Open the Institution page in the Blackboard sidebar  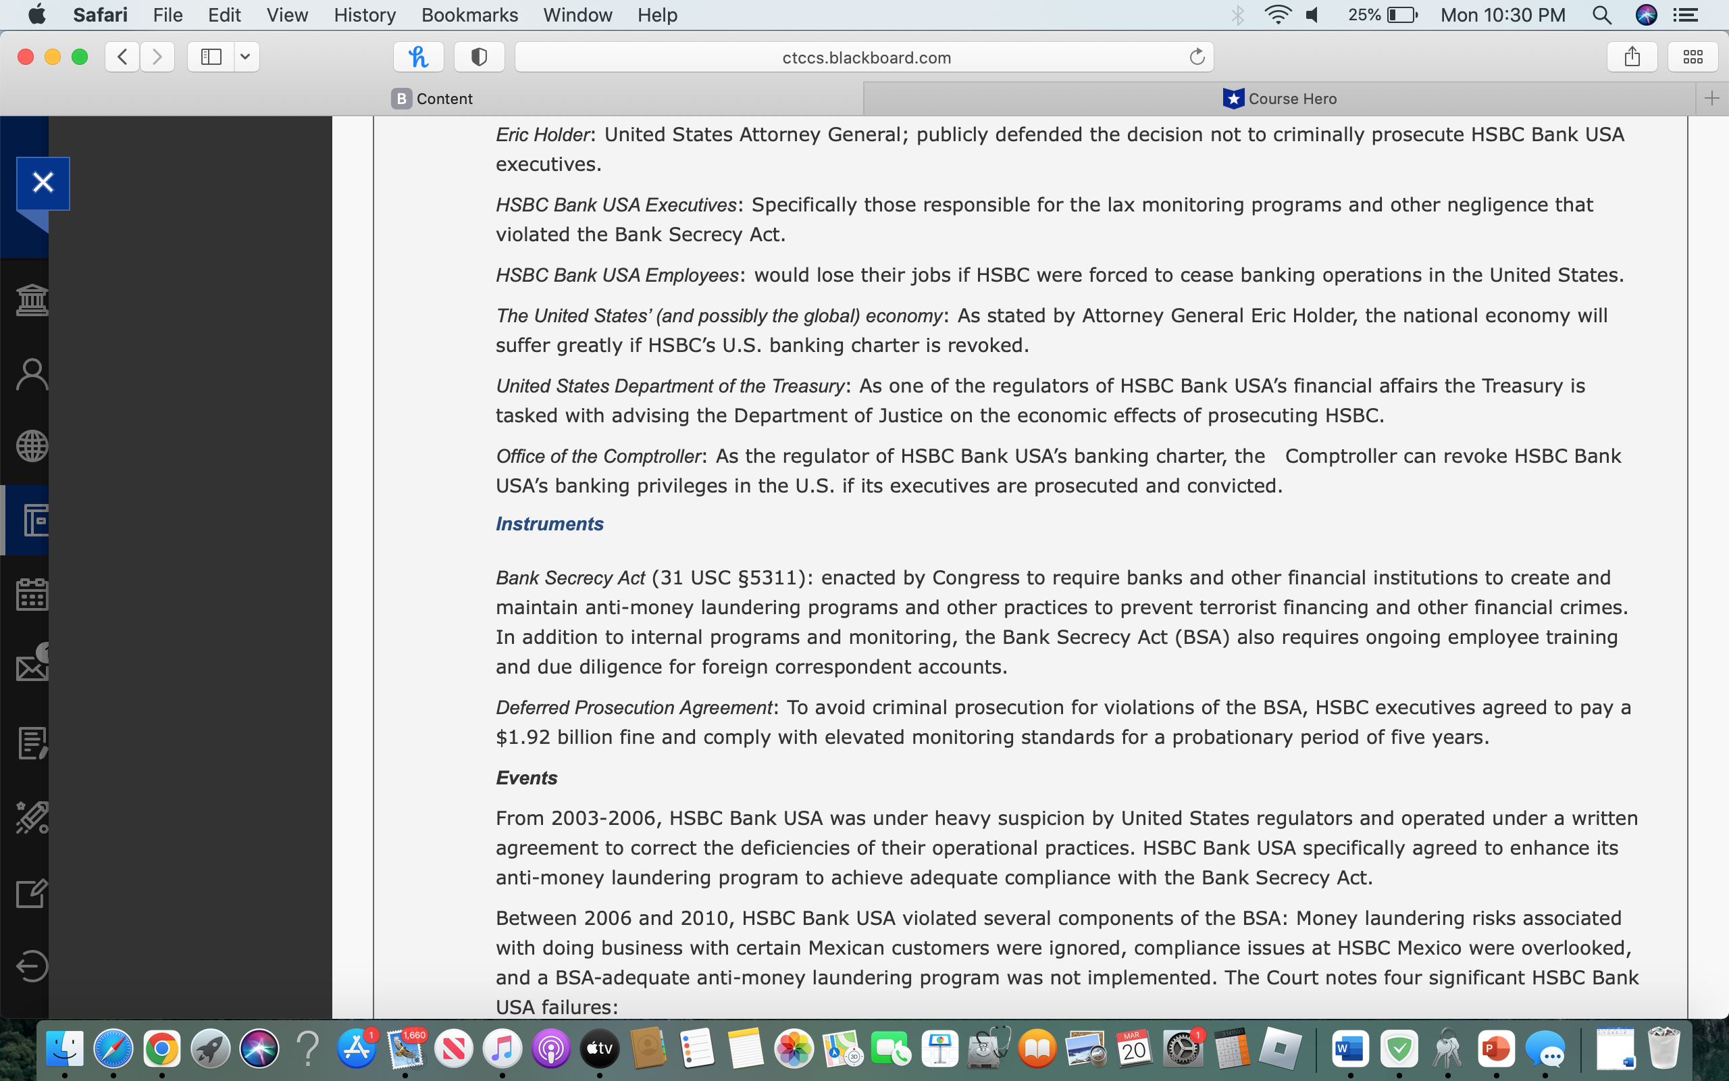30,299
